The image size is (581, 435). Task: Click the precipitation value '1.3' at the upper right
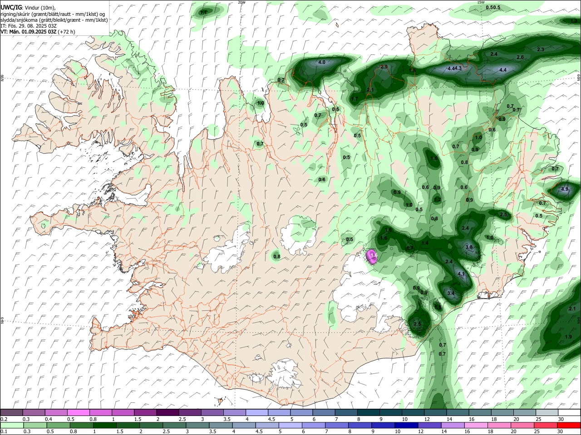pos(574,21)
